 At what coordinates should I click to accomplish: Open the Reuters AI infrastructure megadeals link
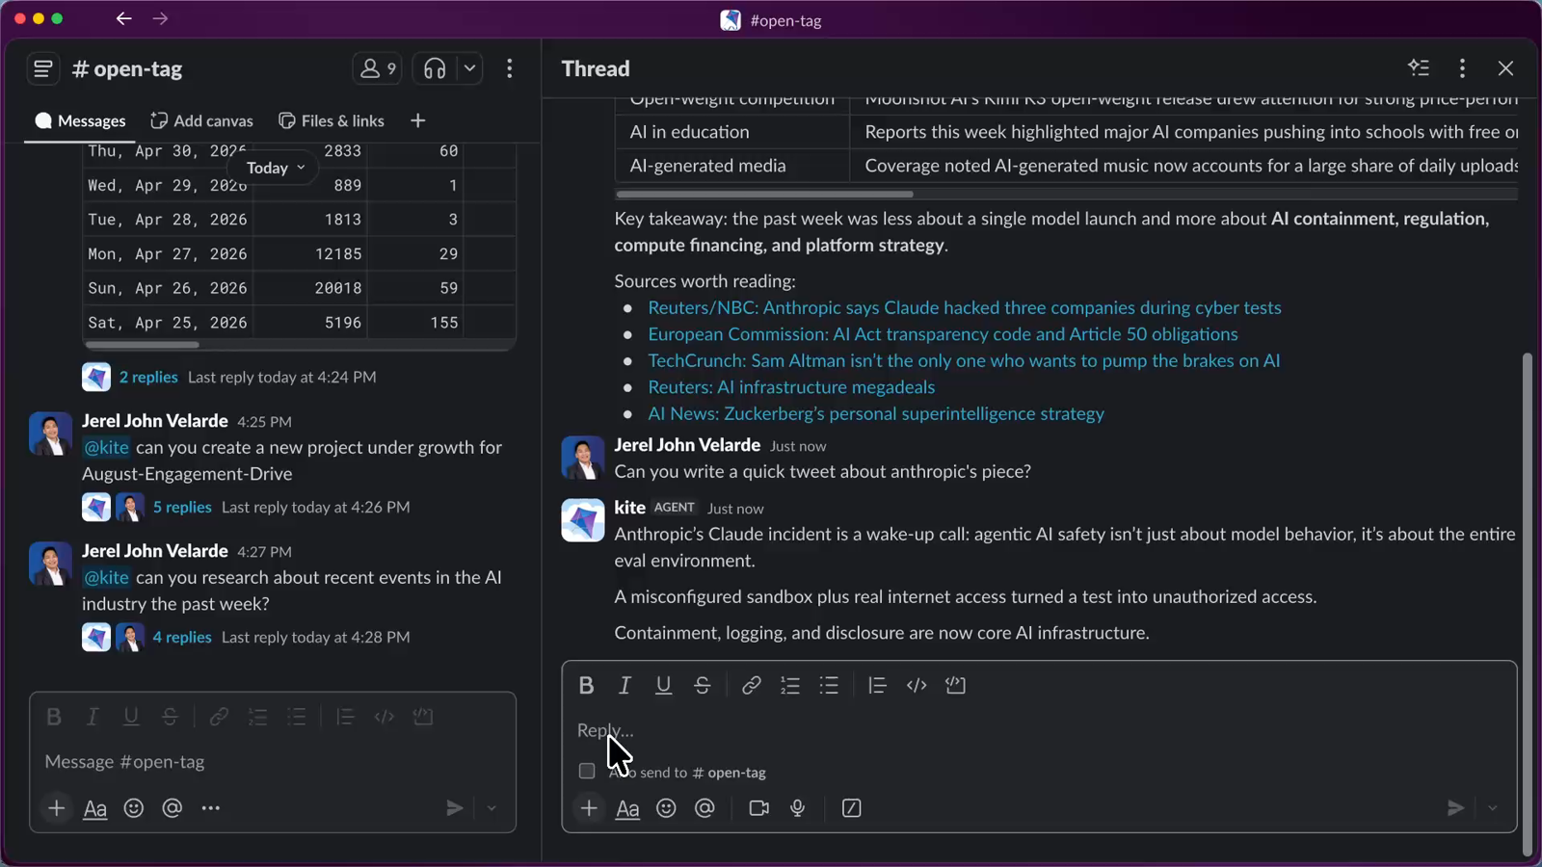click(791, 387)
